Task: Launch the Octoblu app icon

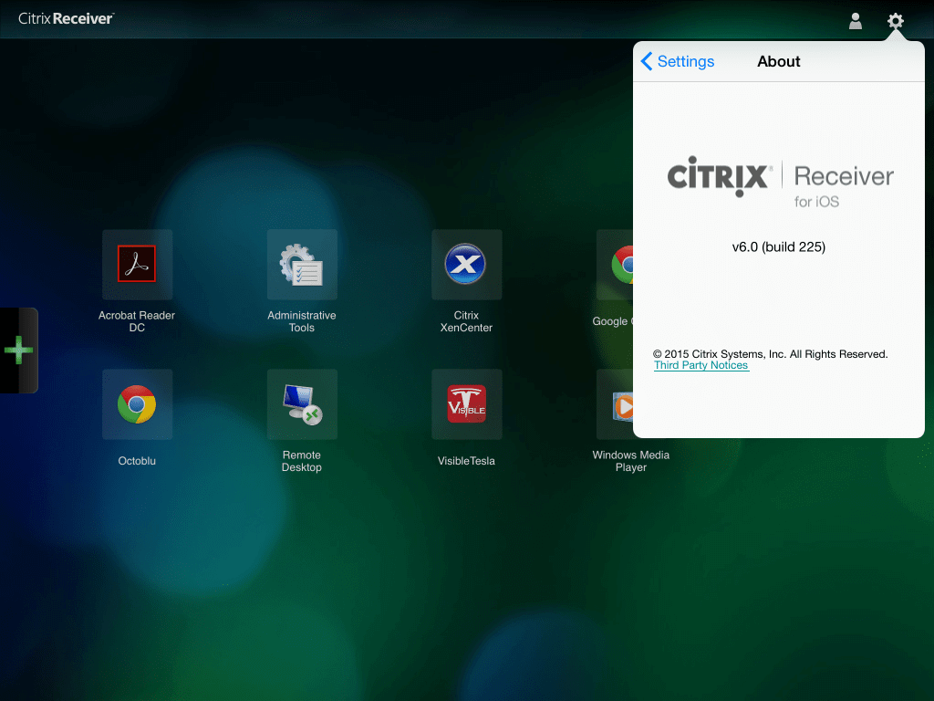Action: (137, 404)
